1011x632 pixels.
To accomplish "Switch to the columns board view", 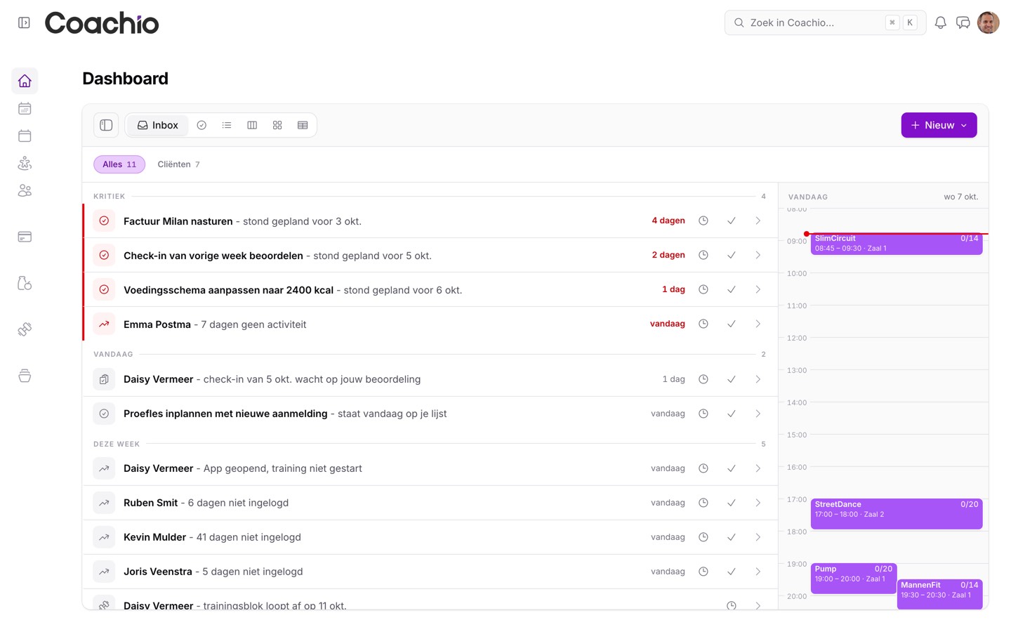I will pos(252,125).
